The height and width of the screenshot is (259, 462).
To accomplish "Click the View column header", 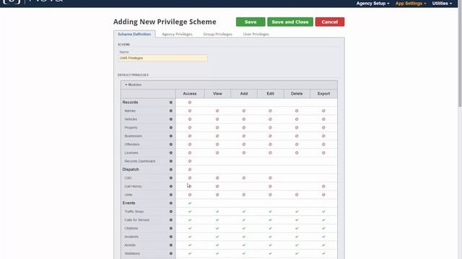I will click(217, 94).
